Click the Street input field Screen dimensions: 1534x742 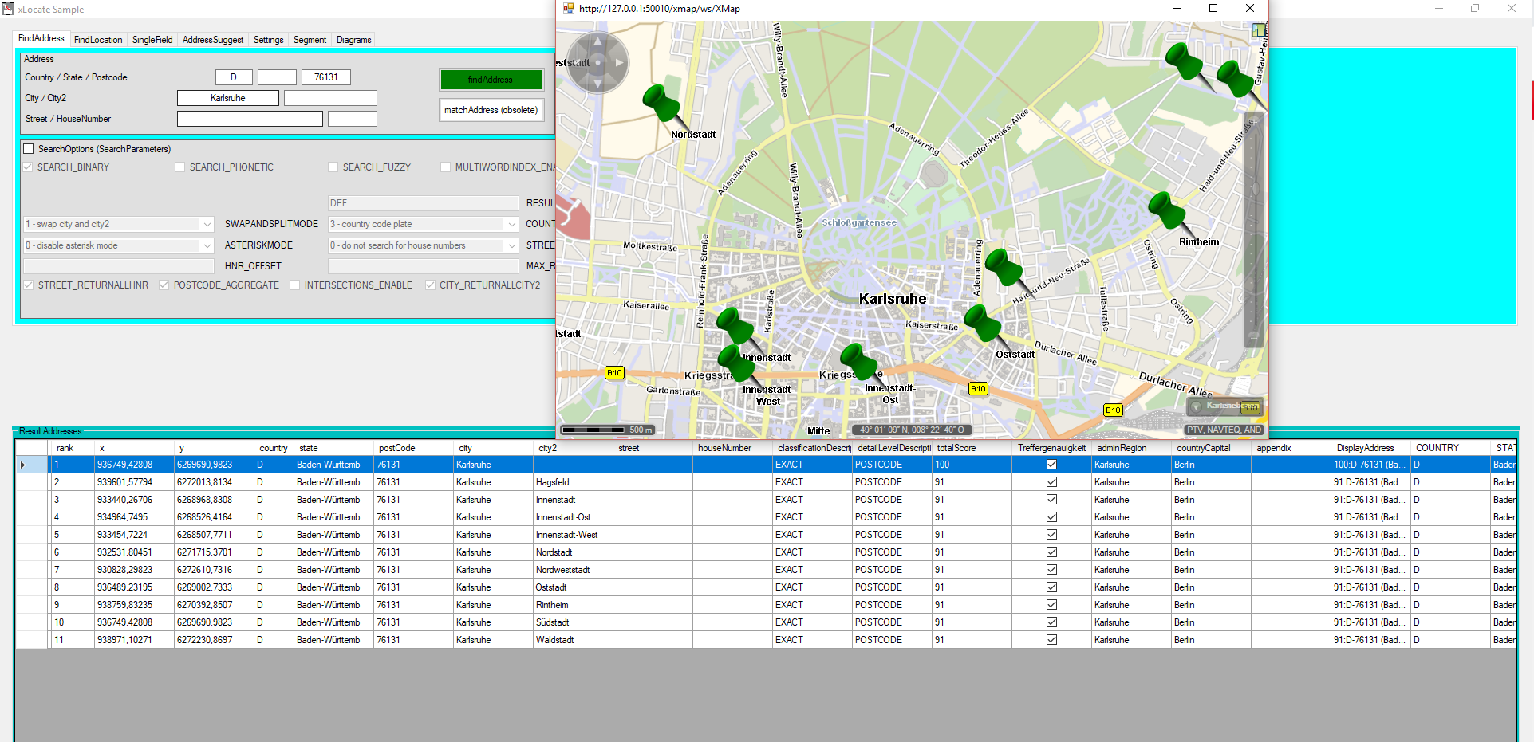[250, 119]
